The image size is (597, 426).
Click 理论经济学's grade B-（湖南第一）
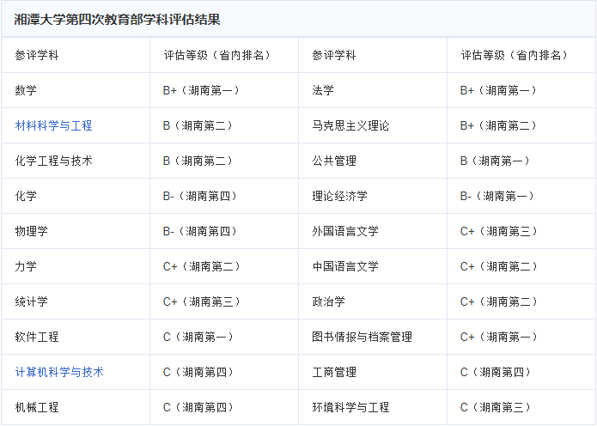point(496,196)
